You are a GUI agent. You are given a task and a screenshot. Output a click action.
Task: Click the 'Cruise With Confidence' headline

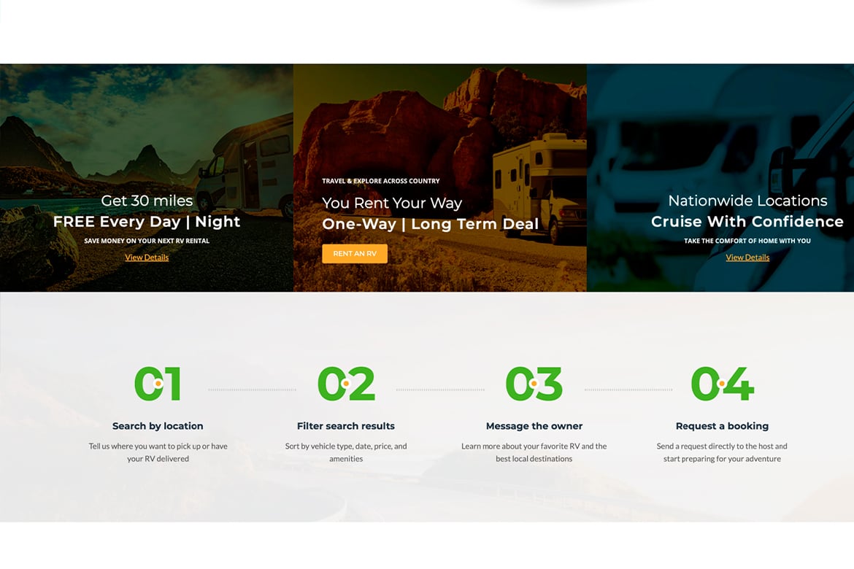click(747, 222)
